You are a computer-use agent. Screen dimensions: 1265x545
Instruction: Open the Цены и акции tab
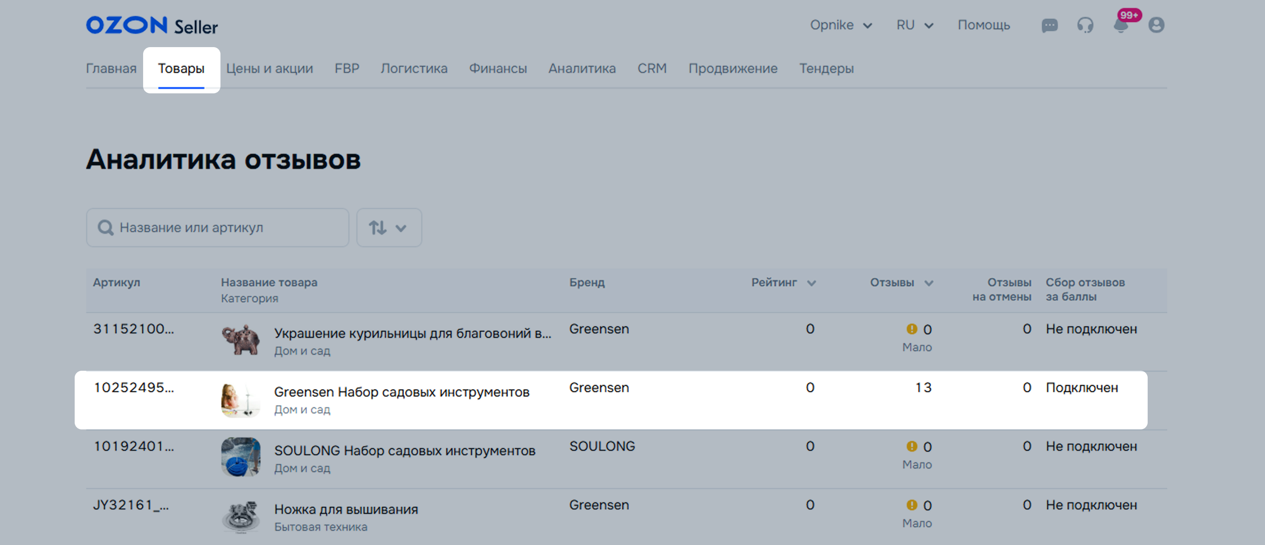[x=270, y=68]
